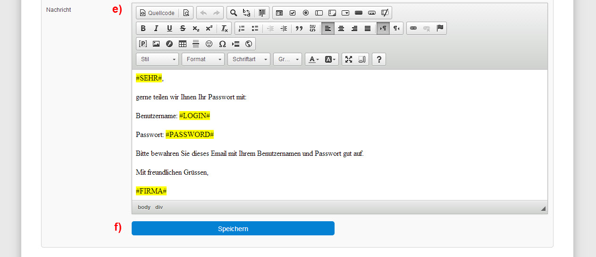Viewport: 596px width, 257px height.
Task: Insert a page break
Action: pyautogui.click(x=235, y=44)
